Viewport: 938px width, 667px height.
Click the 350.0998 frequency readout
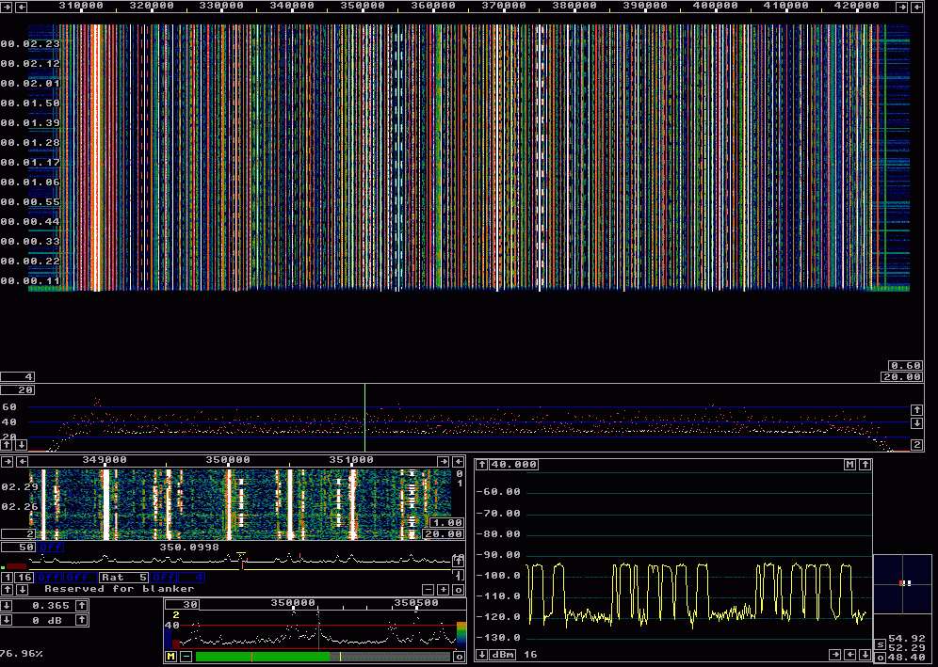coord(189,547)
